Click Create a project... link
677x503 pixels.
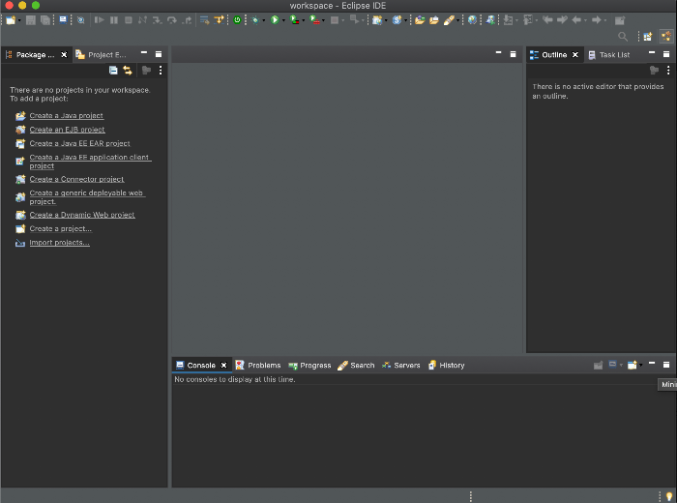pyautogui.click(x=60, y=229)
